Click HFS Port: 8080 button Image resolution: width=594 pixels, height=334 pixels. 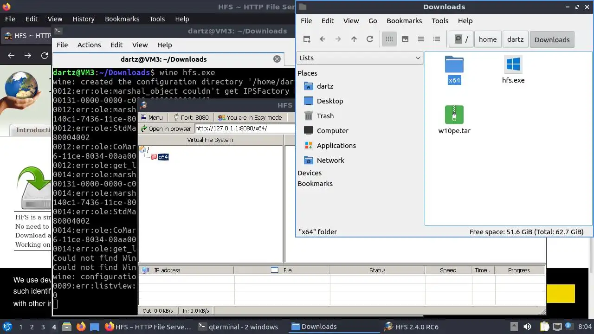pos(191,117)
